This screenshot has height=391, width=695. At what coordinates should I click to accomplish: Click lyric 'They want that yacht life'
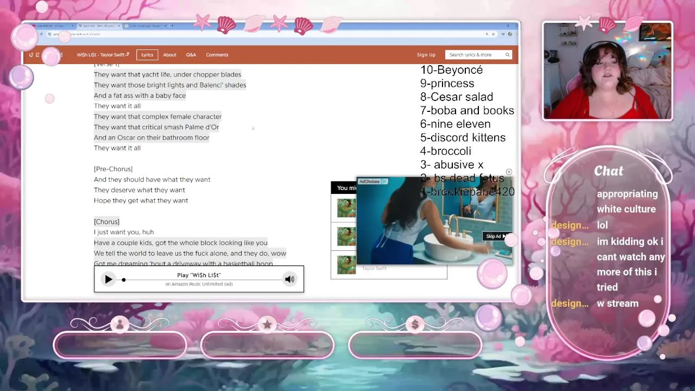tap(167, 74)
